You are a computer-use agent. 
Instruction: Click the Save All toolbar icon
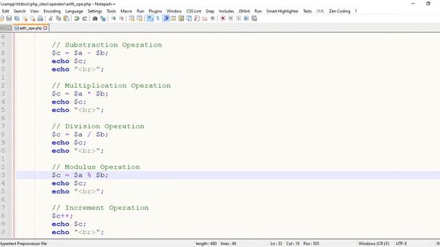pos(16,19)
